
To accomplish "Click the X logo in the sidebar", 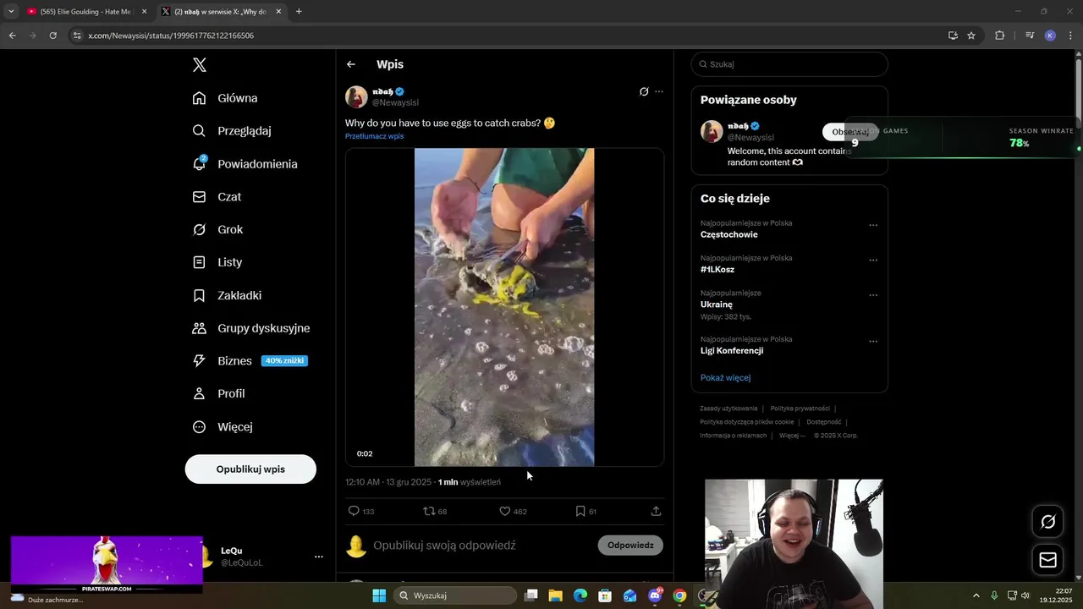I will pos(200,65).
